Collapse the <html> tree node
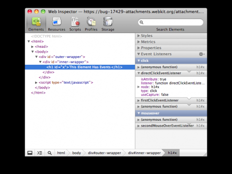This screenshot has width=232, height=174. click(x=29, y=42)
